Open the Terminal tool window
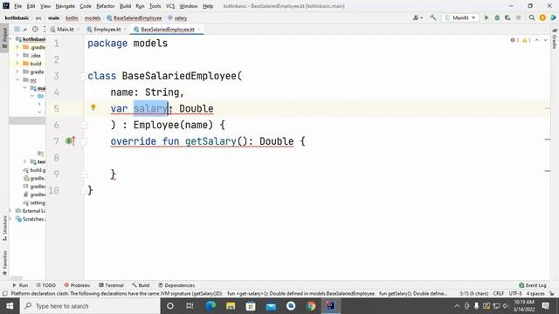Screen dimensions: 559x314 111,285
